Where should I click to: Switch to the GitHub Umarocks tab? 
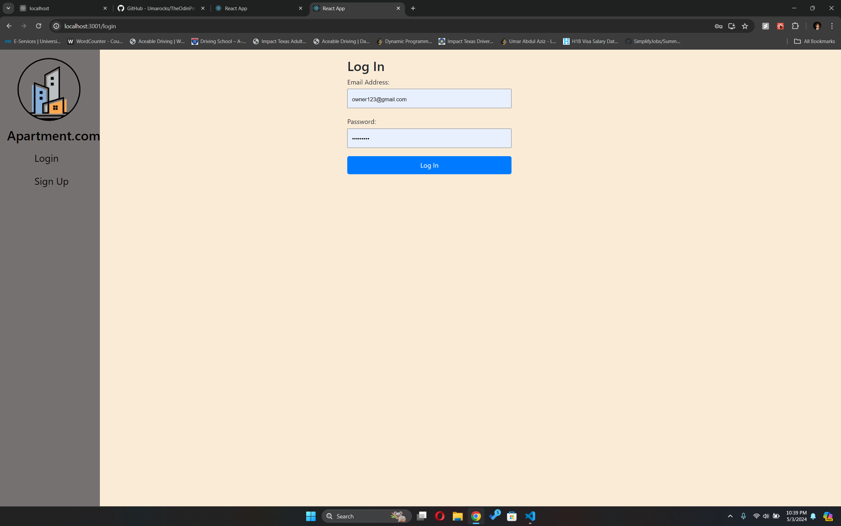coord(161,8)
